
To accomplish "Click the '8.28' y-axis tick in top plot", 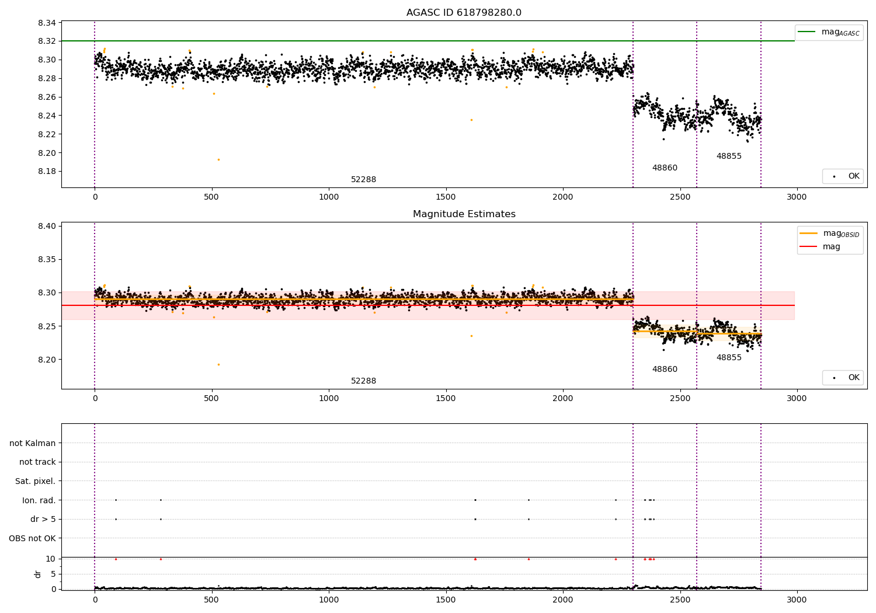I will coord(46,79).
